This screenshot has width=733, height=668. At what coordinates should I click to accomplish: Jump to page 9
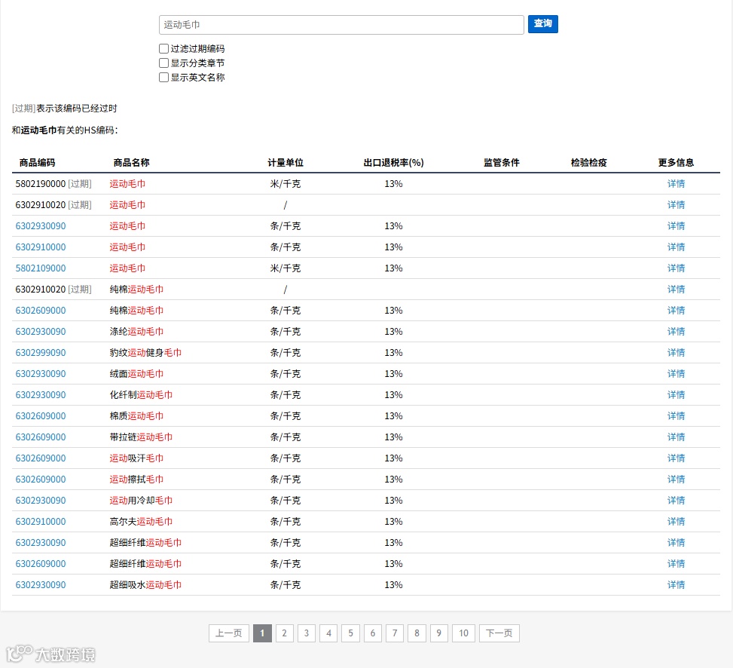[x=438, y=633]
